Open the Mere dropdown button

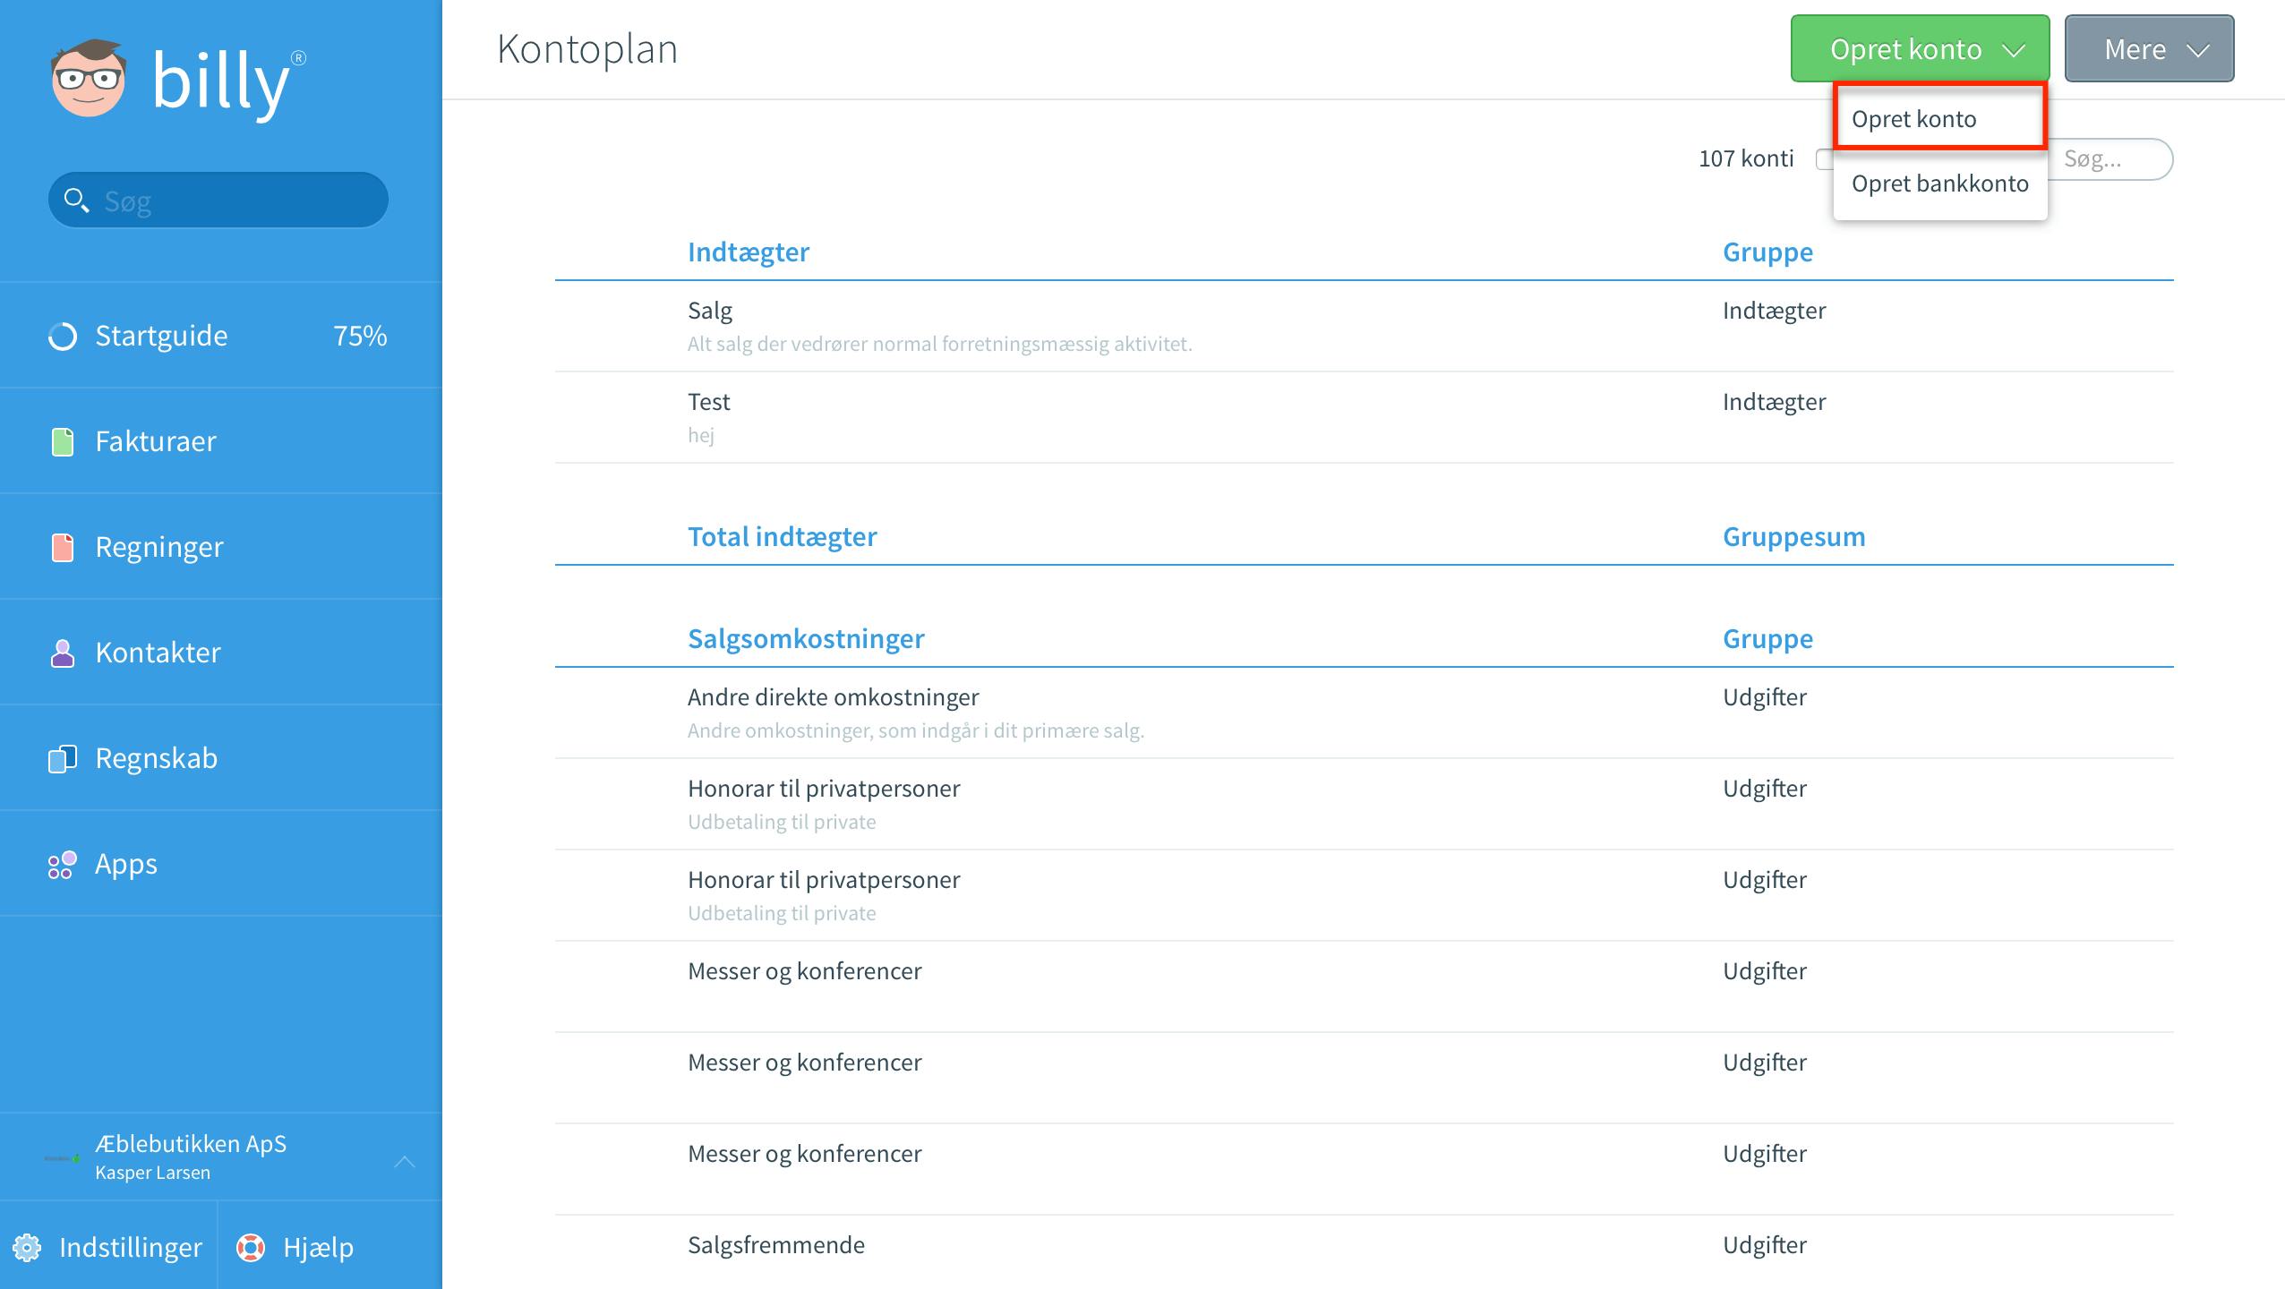(2149, 48)
